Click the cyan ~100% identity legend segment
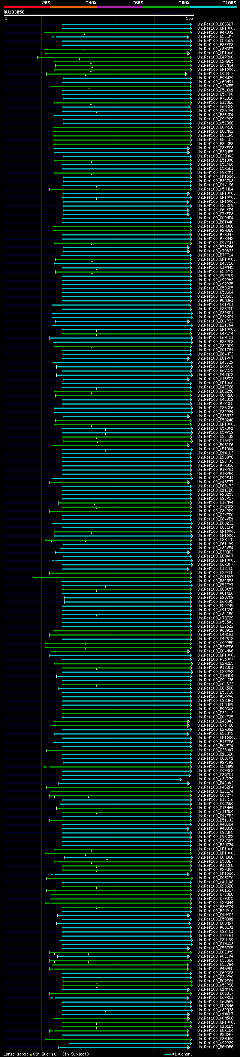This screenshot has height=1057, width=240. (213, 7)
